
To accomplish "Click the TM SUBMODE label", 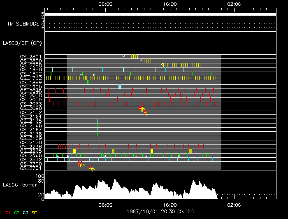I will tap(22, 24).
